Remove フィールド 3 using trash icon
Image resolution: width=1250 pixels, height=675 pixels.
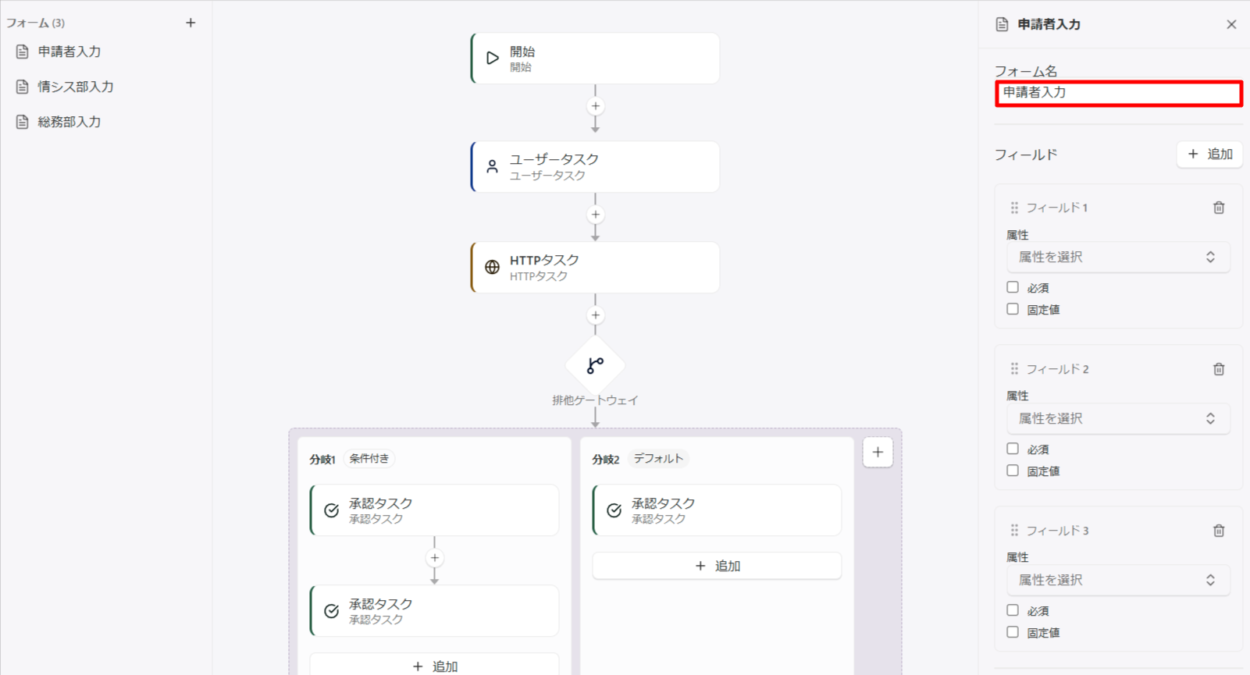1219,531
